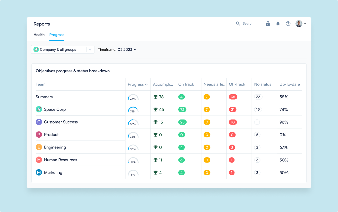Click the Up-to-date column header
Image resolution: width=338 pixels, height=212 pixels.
point(290,84)
